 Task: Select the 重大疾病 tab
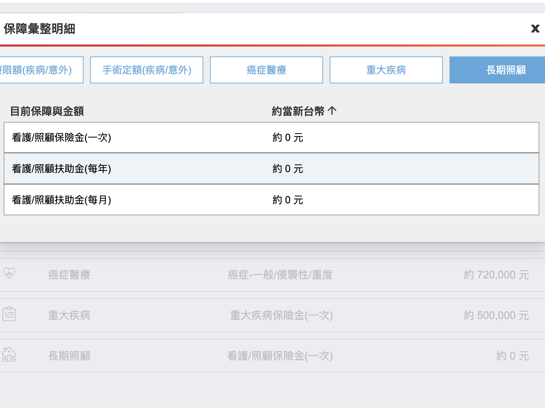click(x=386, y=70)
